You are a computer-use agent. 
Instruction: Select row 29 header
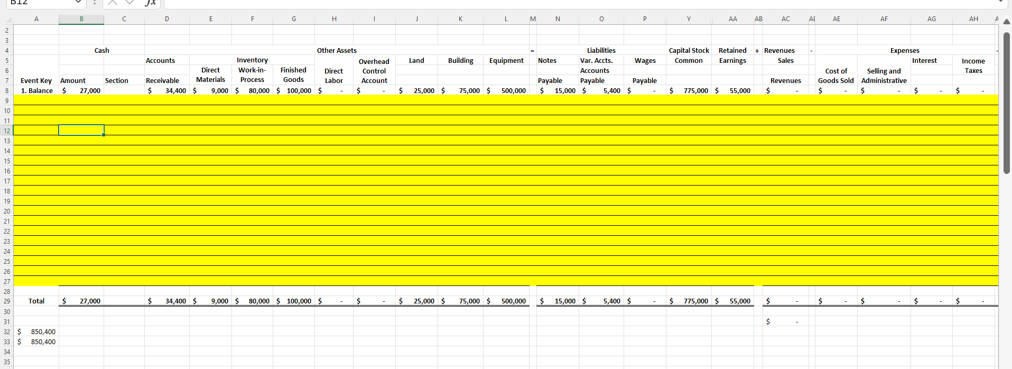coord(7,301)
